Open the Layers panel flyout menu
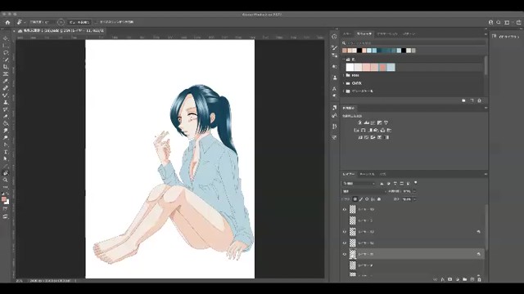This screenshot has height=294, width=524. [x=486, y=174]
